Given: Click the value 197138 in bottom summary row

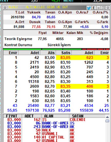Looking at the screenshot, I should pyautogui.click(x=32, y=110).
